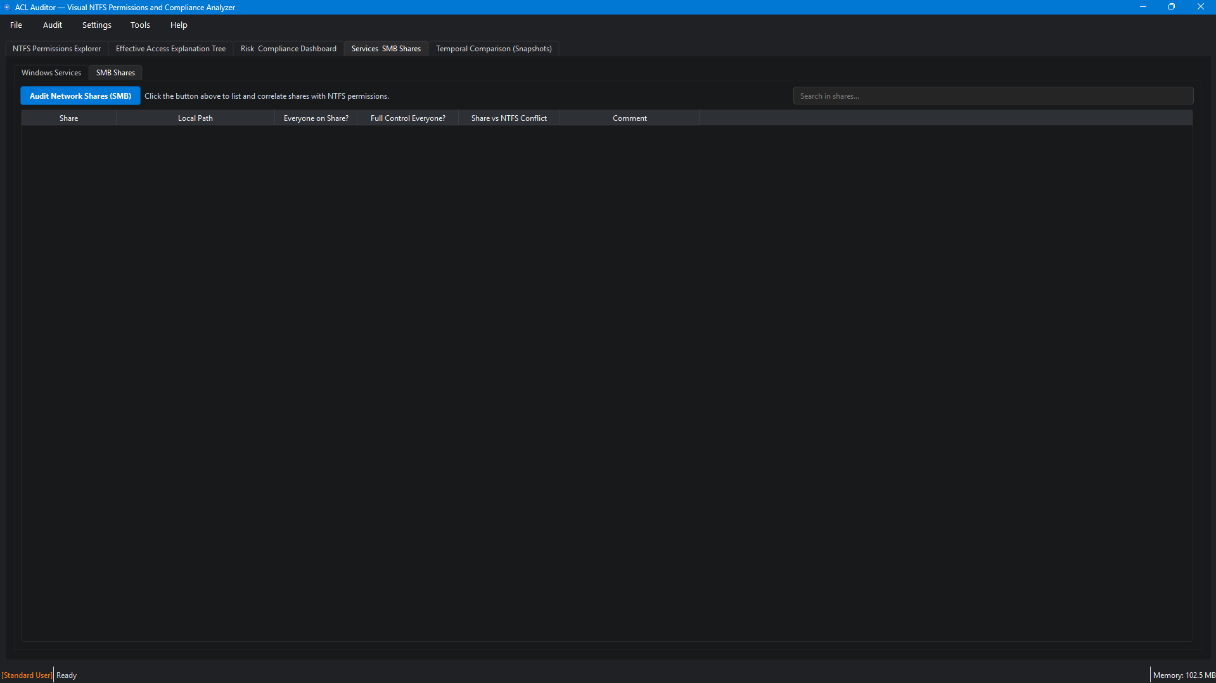Image resolution: width=1216 pixels, height=683 pixels.
Task: Sort by Everyone on Share? column
Action: [x=316, y=118]
